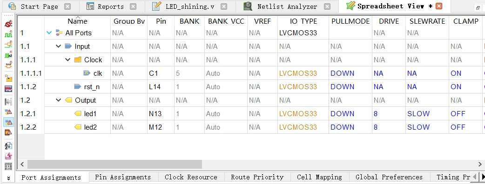This screenshot has height=184, width=485.
Task: Click the IO TYPE column header
Action: point(303,21)
